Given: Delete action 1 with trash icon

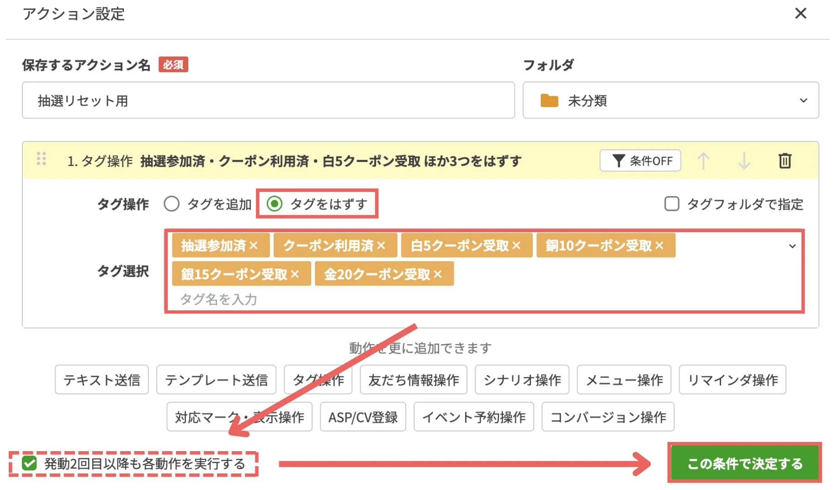Looking at the screenshot, I should [x=785, y=160].
